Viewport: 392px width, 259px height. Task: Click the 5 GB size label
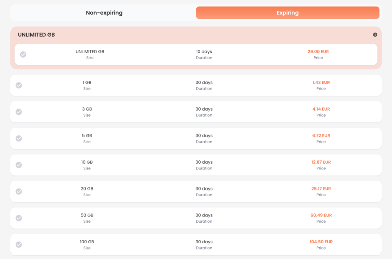click(87, 135)
